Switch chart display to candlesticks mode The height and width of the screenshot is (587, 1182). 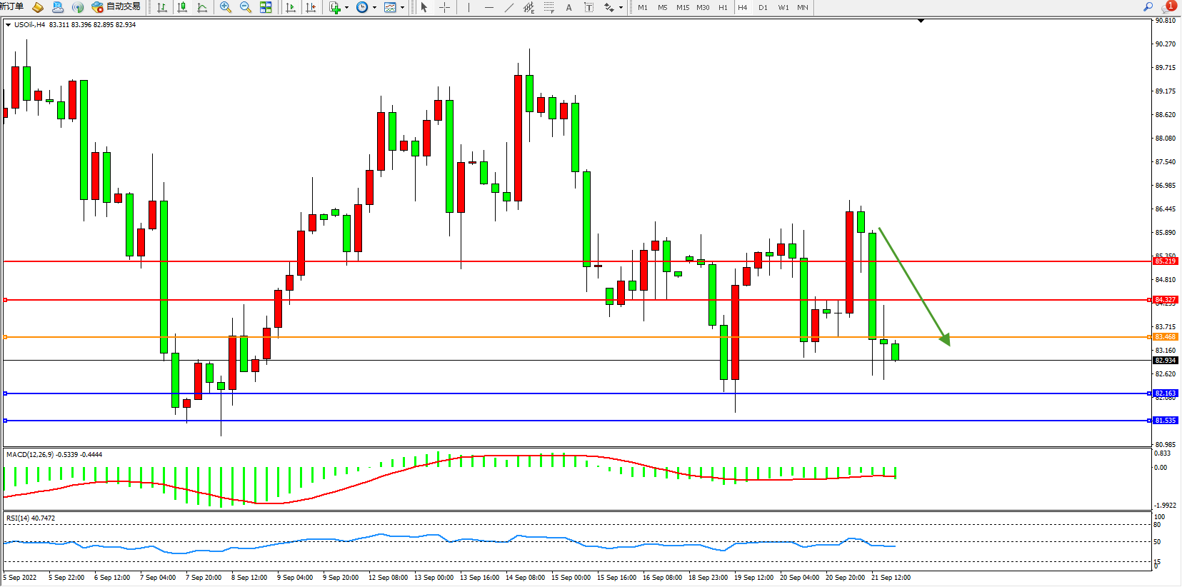[x=182, y=7]
